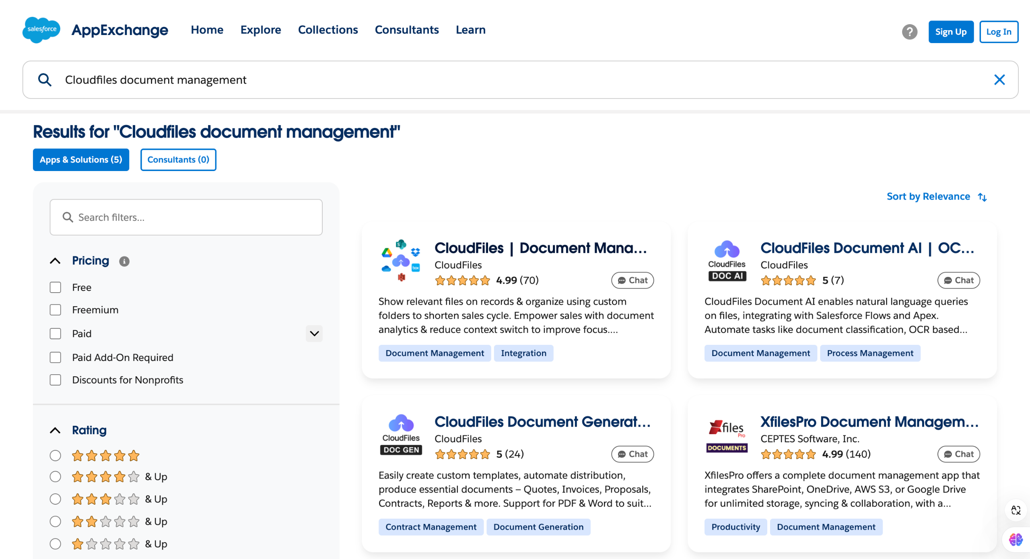This screenshot has width=1030, height=559.
Task: Tick Discounts for Nonprofits checkbox
Action: (x=55, y=380)
